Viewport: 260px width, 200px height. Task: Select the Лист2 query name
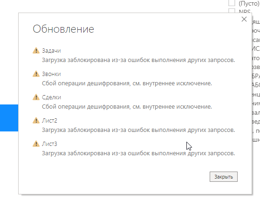(49, 121)
